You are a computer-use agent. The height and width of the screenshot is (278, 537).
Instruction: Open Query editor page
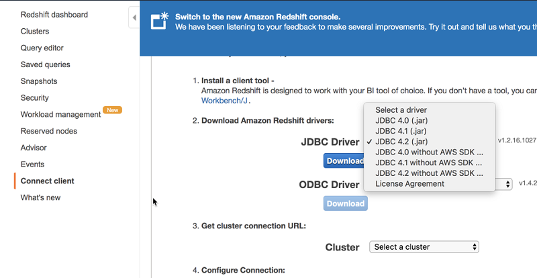pyautogui.click(x=42, y=48)
